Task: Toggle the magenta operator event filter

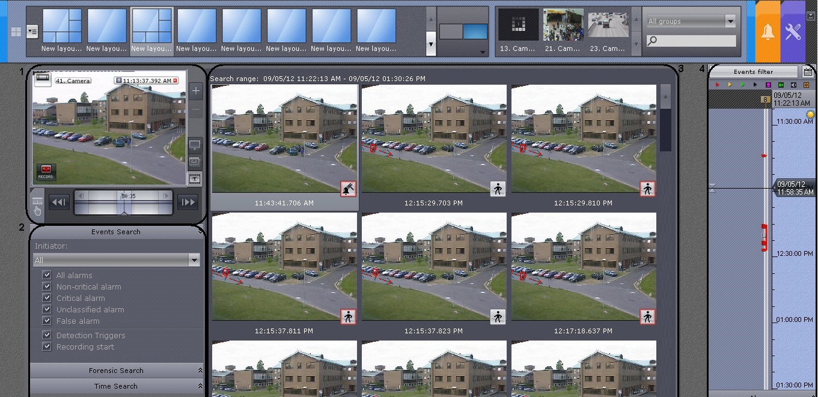Action: 768,85
